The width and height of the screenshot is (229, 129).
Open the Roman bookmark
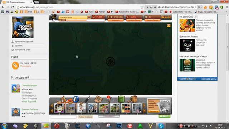(x=100, y=12)
